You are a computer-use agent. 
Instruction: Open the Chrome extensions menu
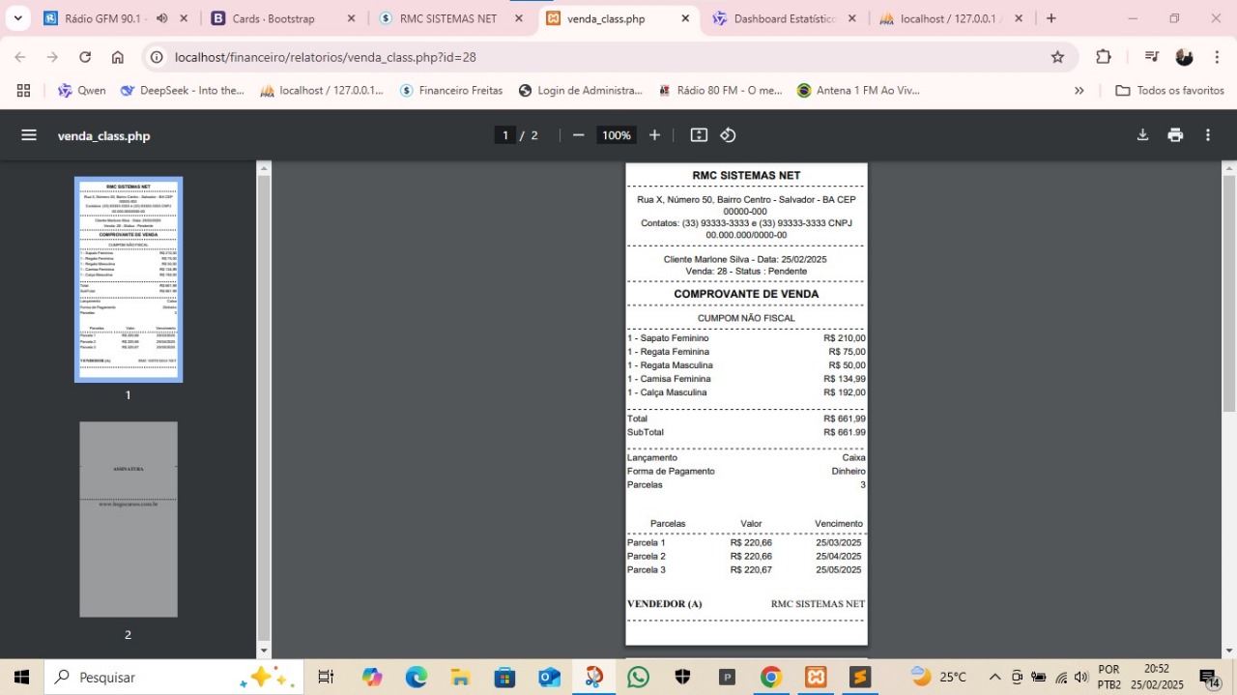[x=1104, y=57]
